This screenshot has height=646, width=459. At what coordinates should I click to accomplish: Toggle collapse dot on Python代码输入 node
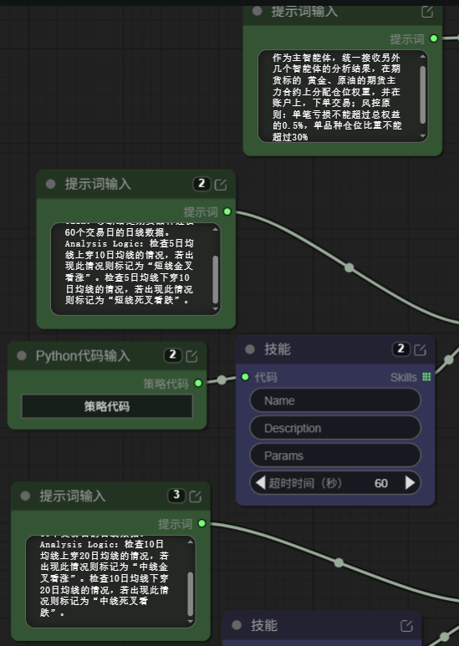click(x=22, y=355)
